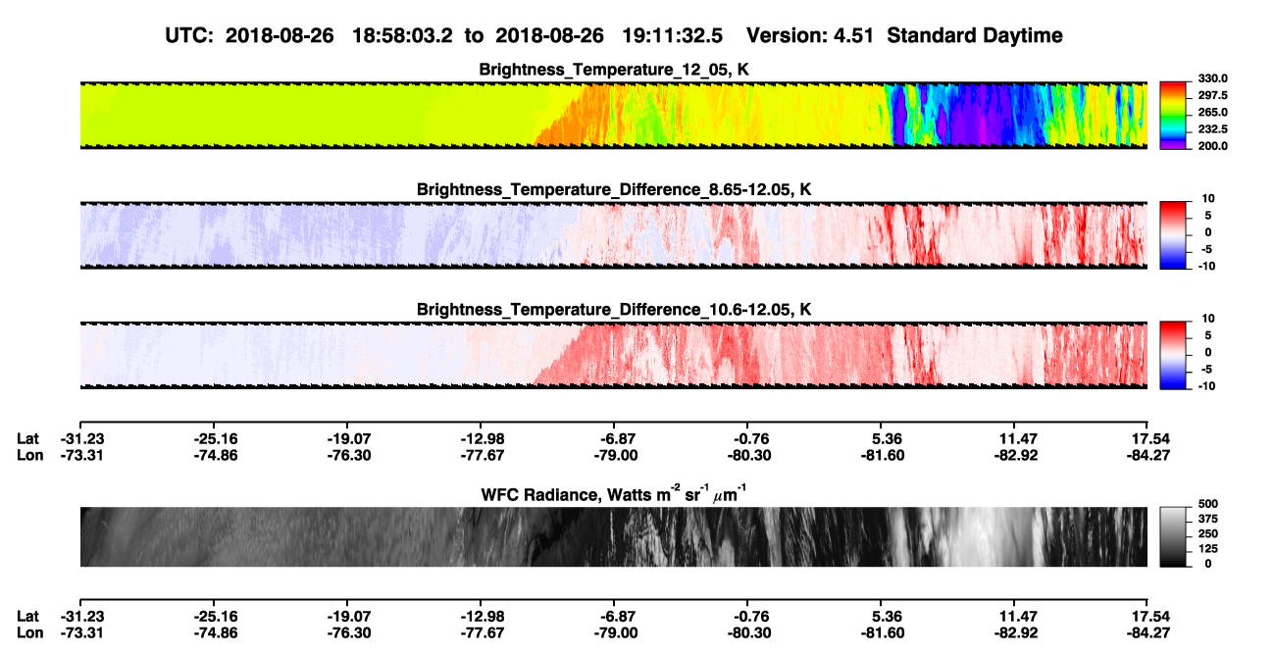This screenshot has height=654, width=1275.
Task: Click the -10 label on the 10.6-12.05 colorbar
Action: [x=1206, y=386]
